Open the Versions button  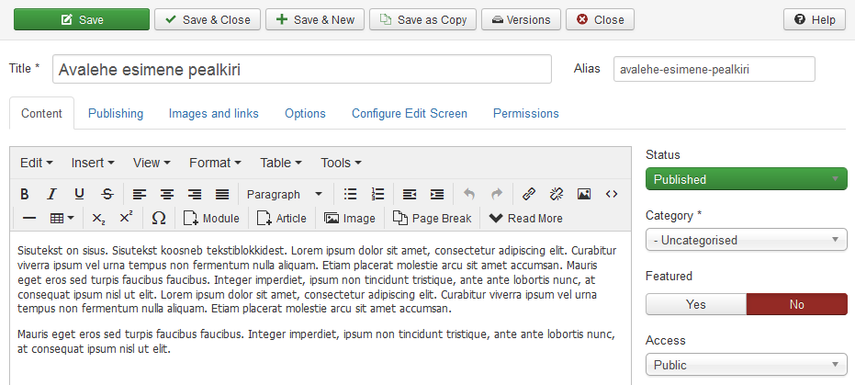521,19
